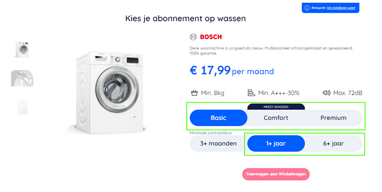Screen dimensions: 382x192
Task: Choose the 6+ jaar contract duration
Action: tap(333, 144)
